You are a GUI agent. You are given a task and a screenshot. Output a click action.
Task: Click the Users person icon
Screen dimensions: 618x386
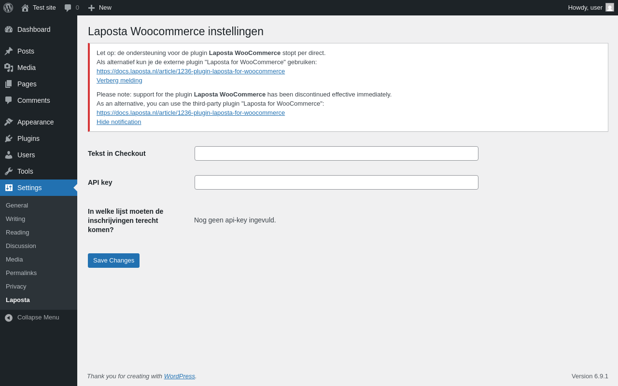[9, 155]
